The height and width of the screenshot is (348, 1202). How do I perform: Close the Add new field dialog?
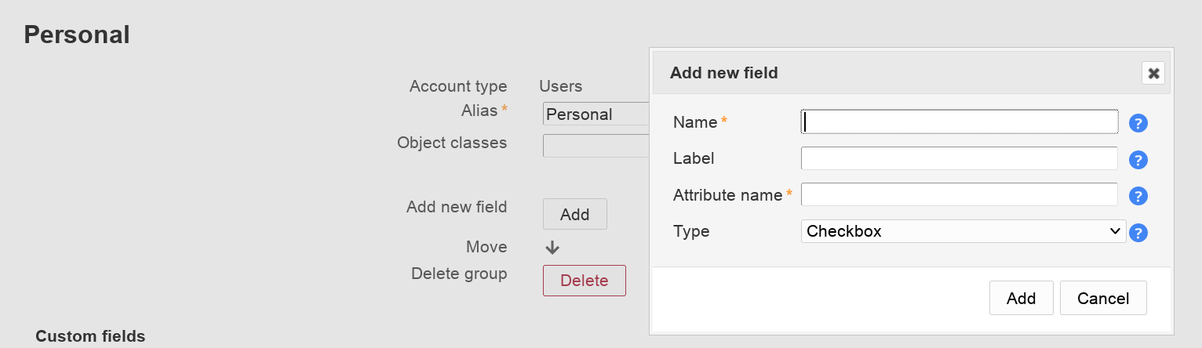1153,73
